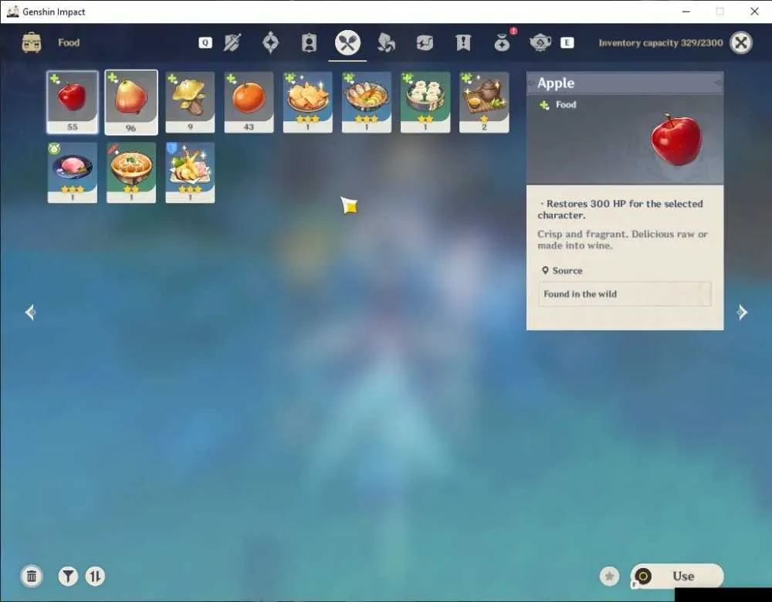Viewport: 772px width, 602px height.
Task: Open the Precious Items tab
Action: point(503,42)
